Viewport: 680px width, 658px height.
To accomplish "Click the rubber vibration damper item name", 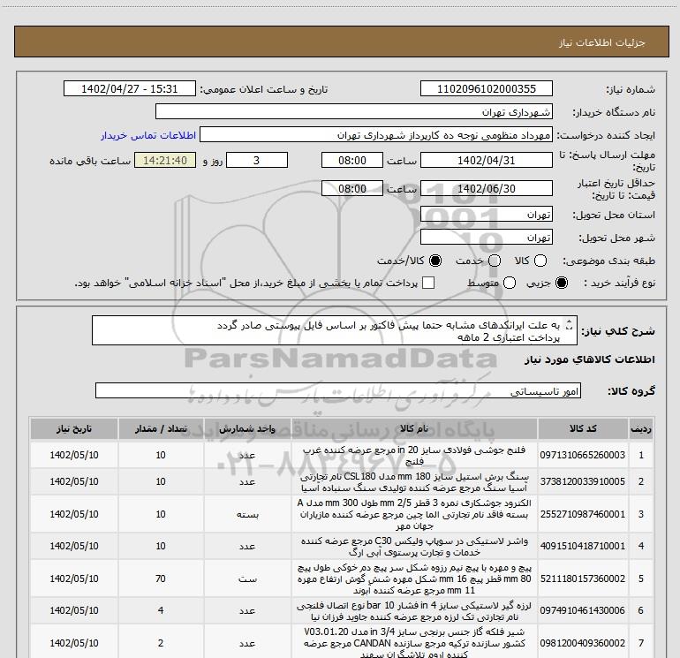I will pos(414,611).
